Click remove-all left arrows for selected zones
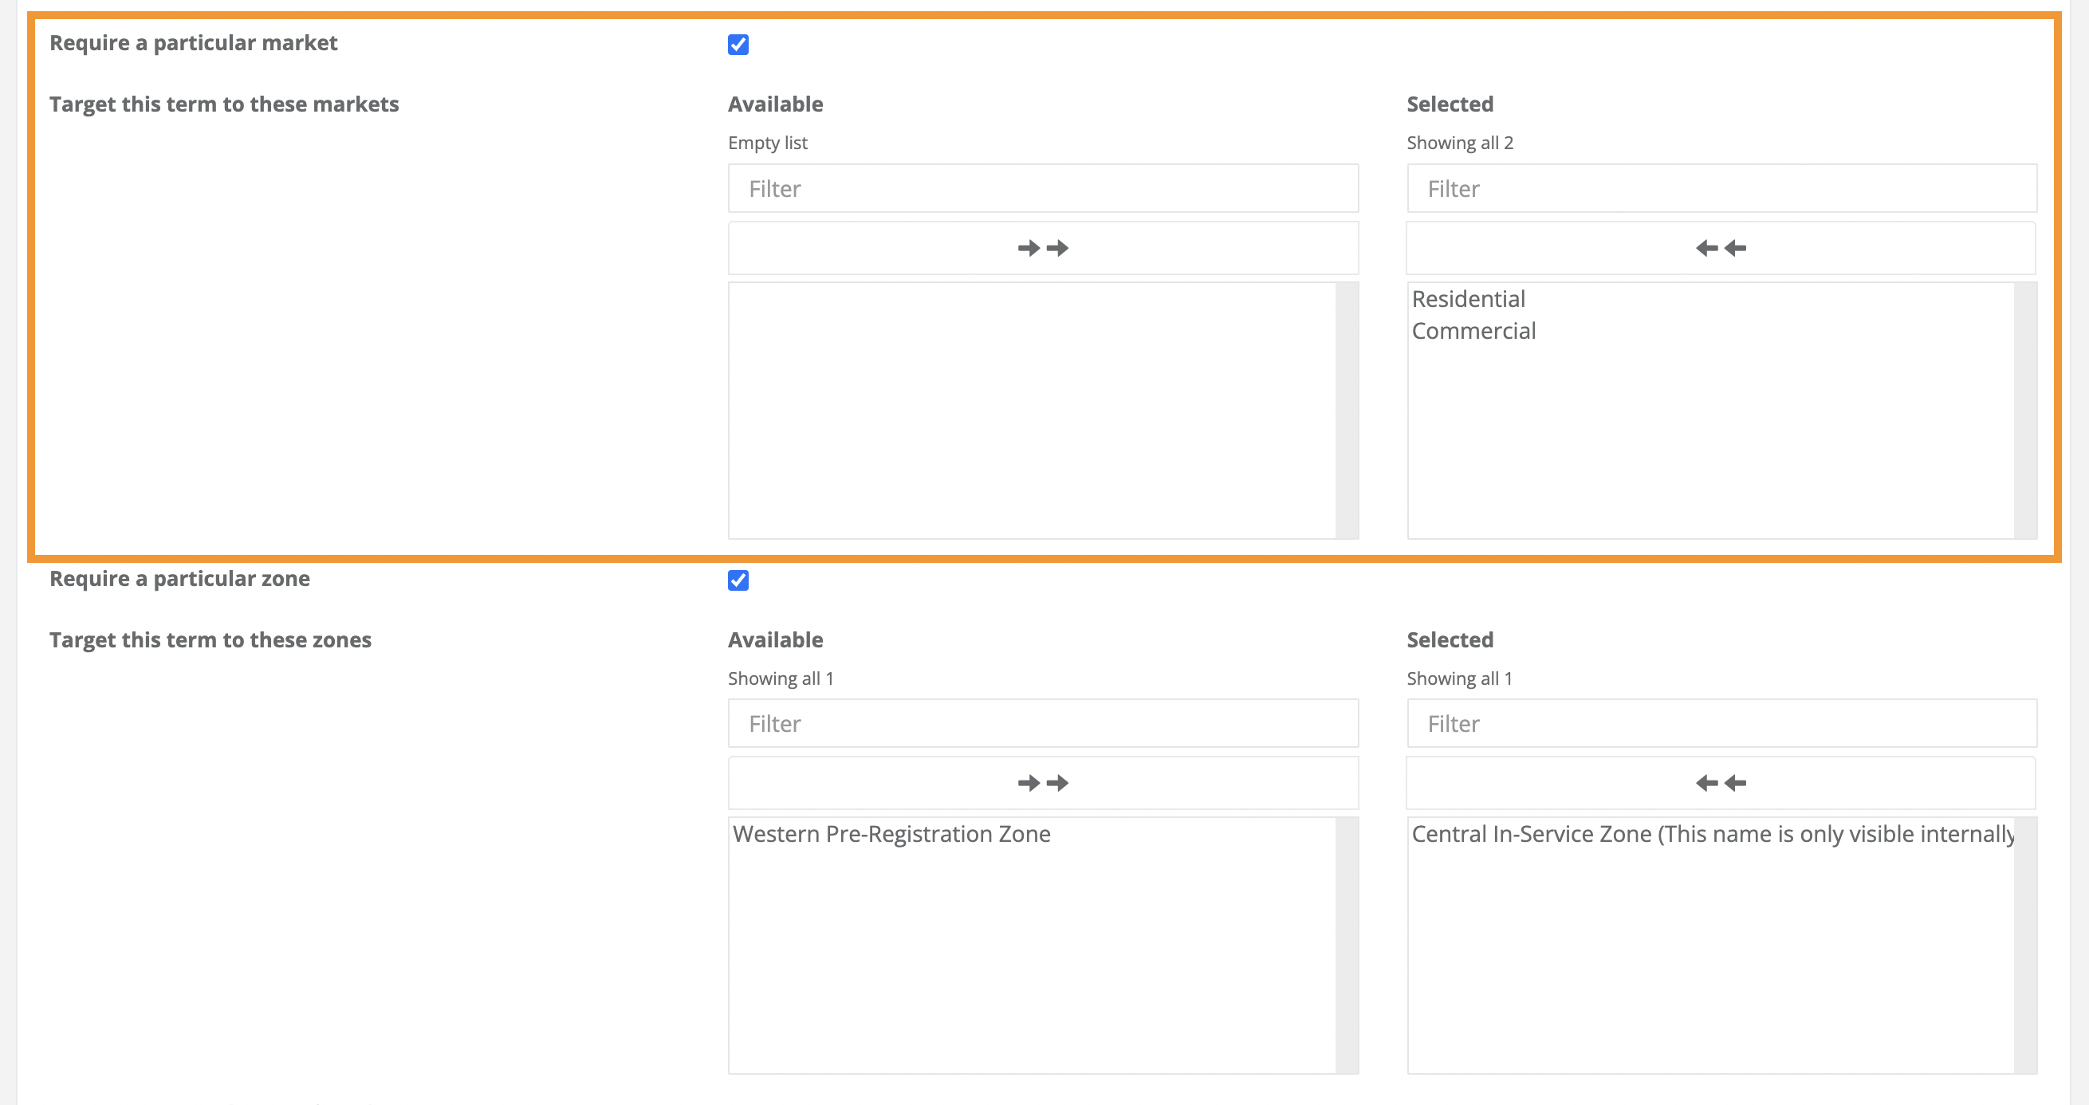Screen dimensions: 2089x1105 [x=1720, y=783]
